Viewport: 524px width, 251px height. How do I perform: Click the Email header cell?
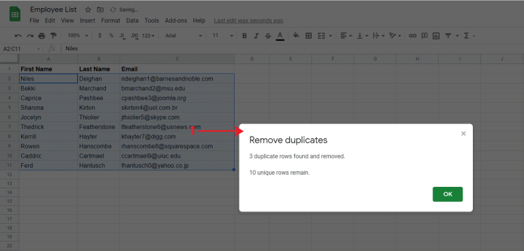pos(177,69)
